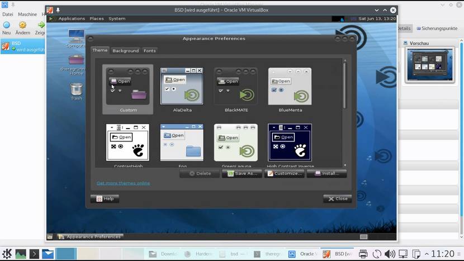Open the Applications menu in MATE panel
Screen dimensions: 464x261
72,18
